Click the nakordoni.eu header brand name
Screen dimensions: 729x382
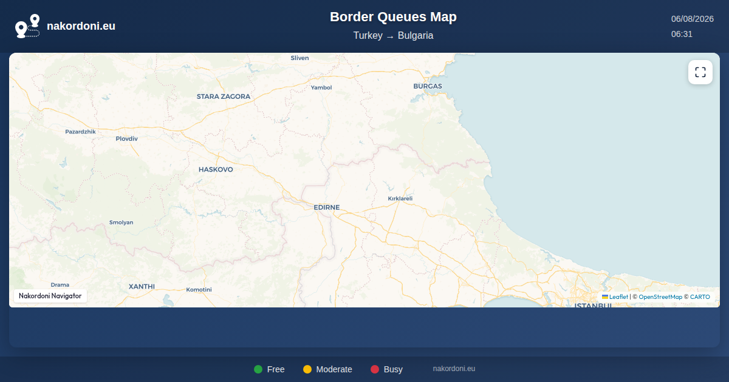coord(81,26)
